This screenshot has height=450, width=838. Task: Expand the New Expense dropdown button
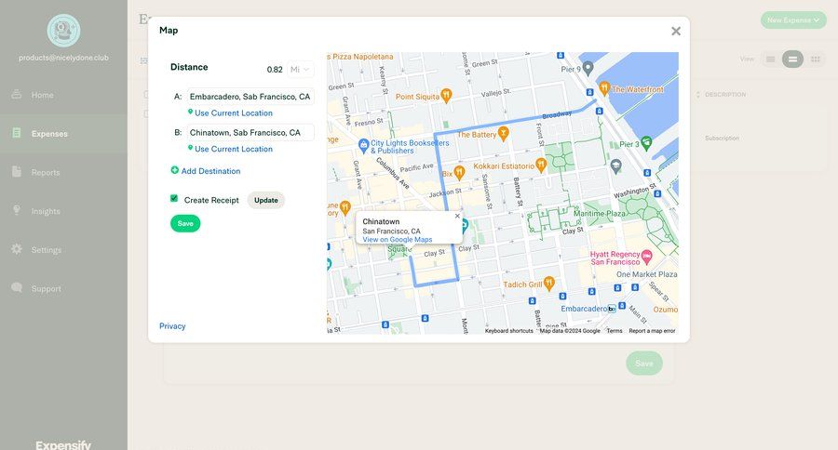793,20
